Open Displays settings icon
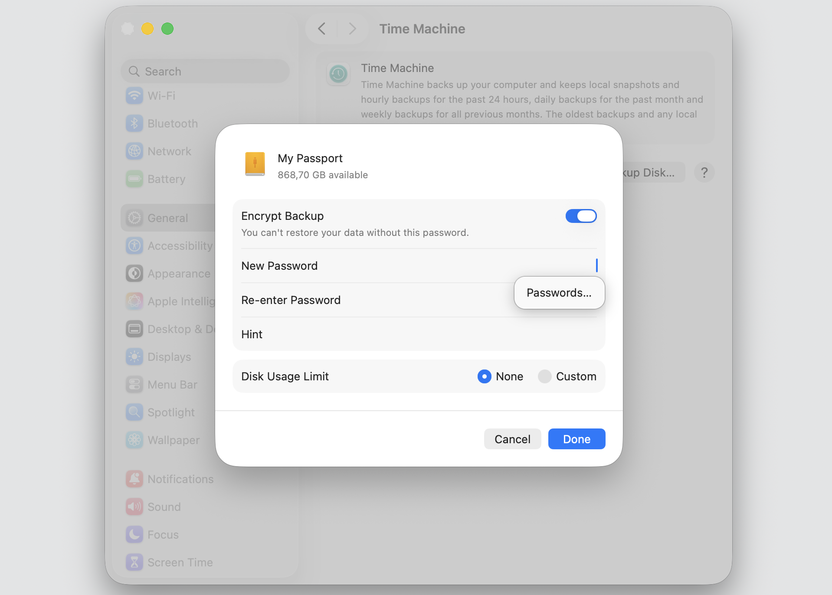 click(134, 357)
